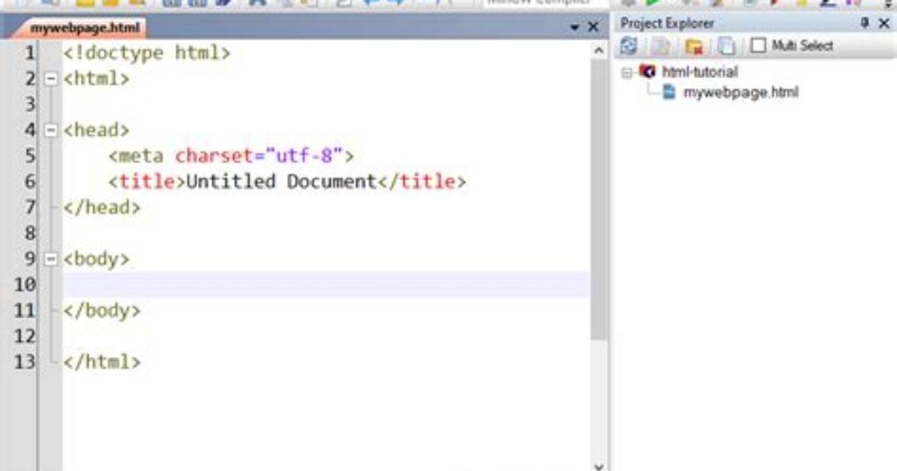This screenshot has width=897, height=471.
Task: Click the 'Untitled Document' text on line 6
Action: (281, 181)
